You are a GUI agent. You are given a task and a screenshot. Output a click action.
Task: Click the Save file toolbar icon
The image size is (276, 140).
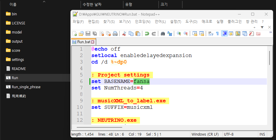point(88,34)
